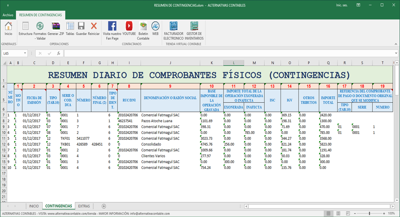Click the zoom slider in status bar
The width and height of the screenshot is (400, 217).
click(369, 213)
